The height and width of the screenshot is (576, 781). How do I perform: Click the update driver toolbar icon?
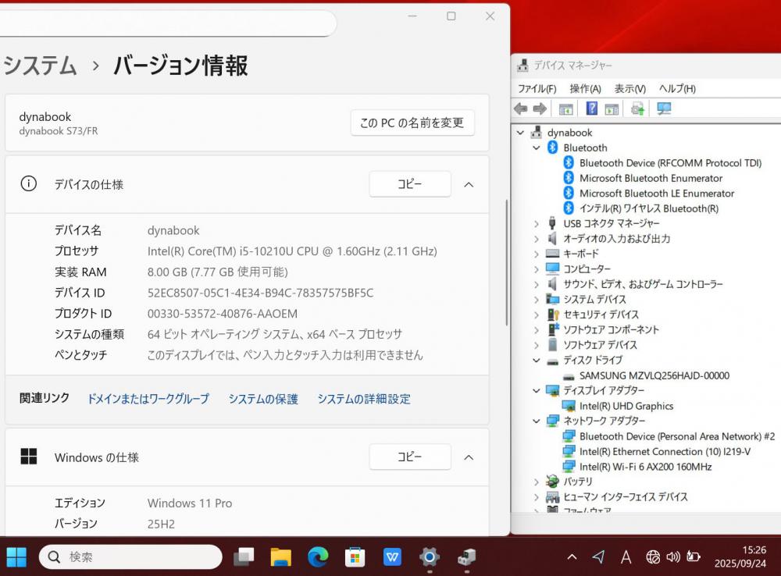pos(638,109)
